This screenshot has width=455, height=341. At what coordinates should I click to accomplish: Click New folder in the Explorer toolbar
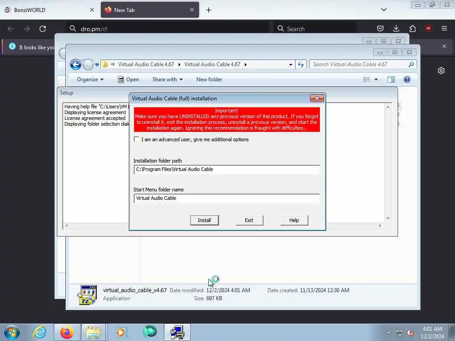209,79
